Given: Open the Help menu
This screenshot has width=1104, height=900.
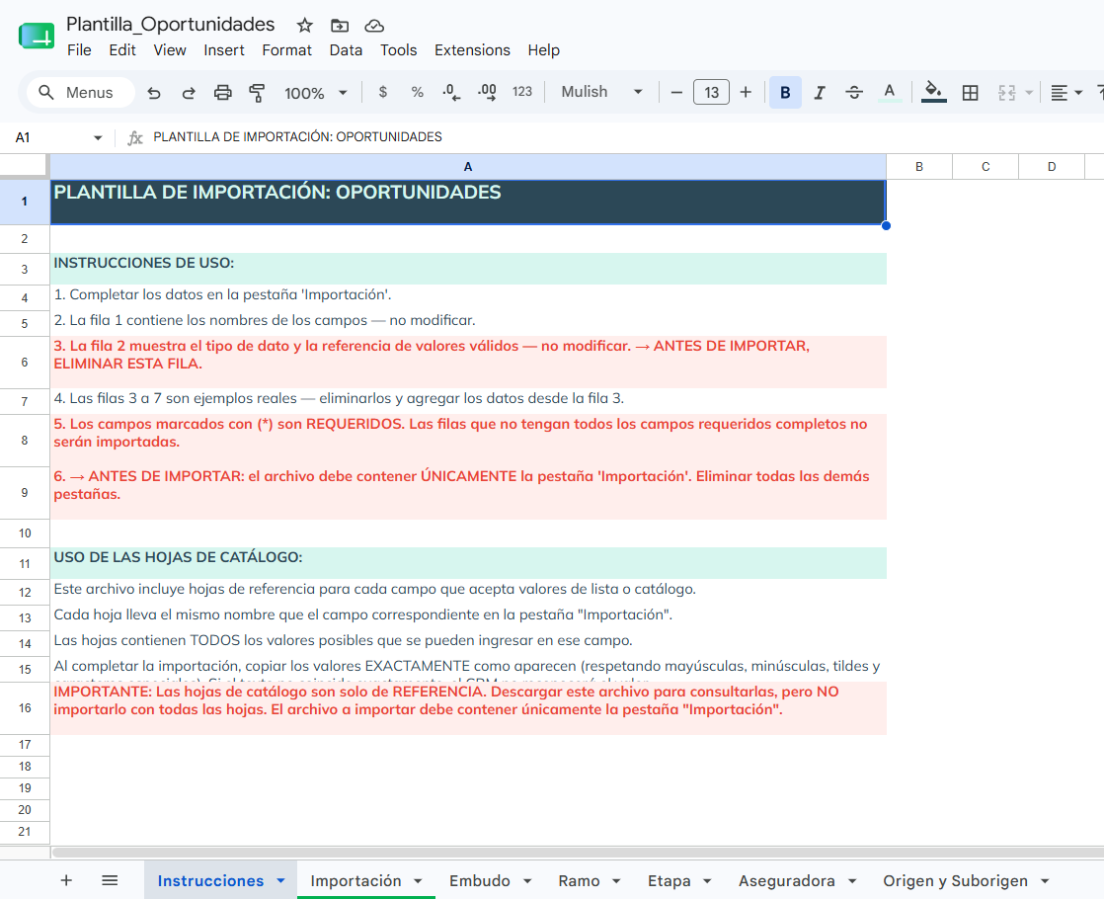Looking at the screenshot, I should click(x=543, y=50).
